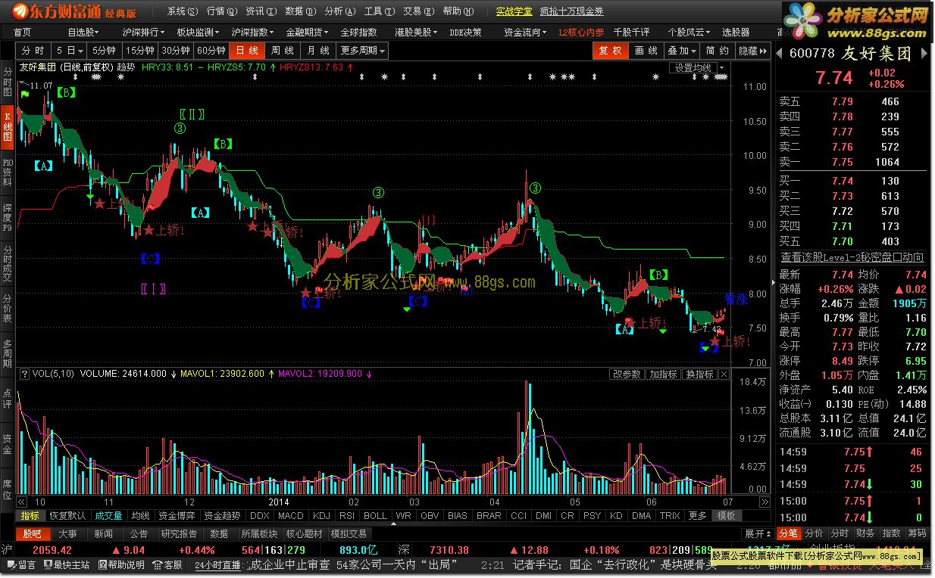The height and width of the screenshot is (578, 935).
Task: Open the 工具(T) menu
Action: click(379, 11)
